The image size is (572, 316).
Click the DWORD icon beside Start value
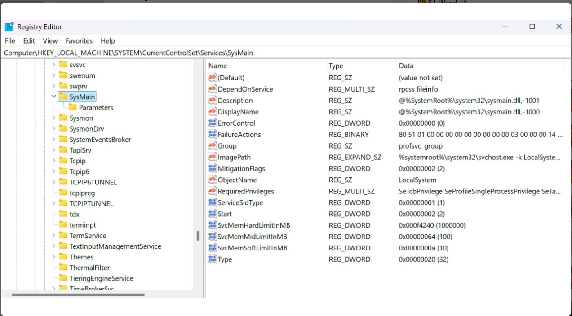pyautogui.click(x=213, y=214)
